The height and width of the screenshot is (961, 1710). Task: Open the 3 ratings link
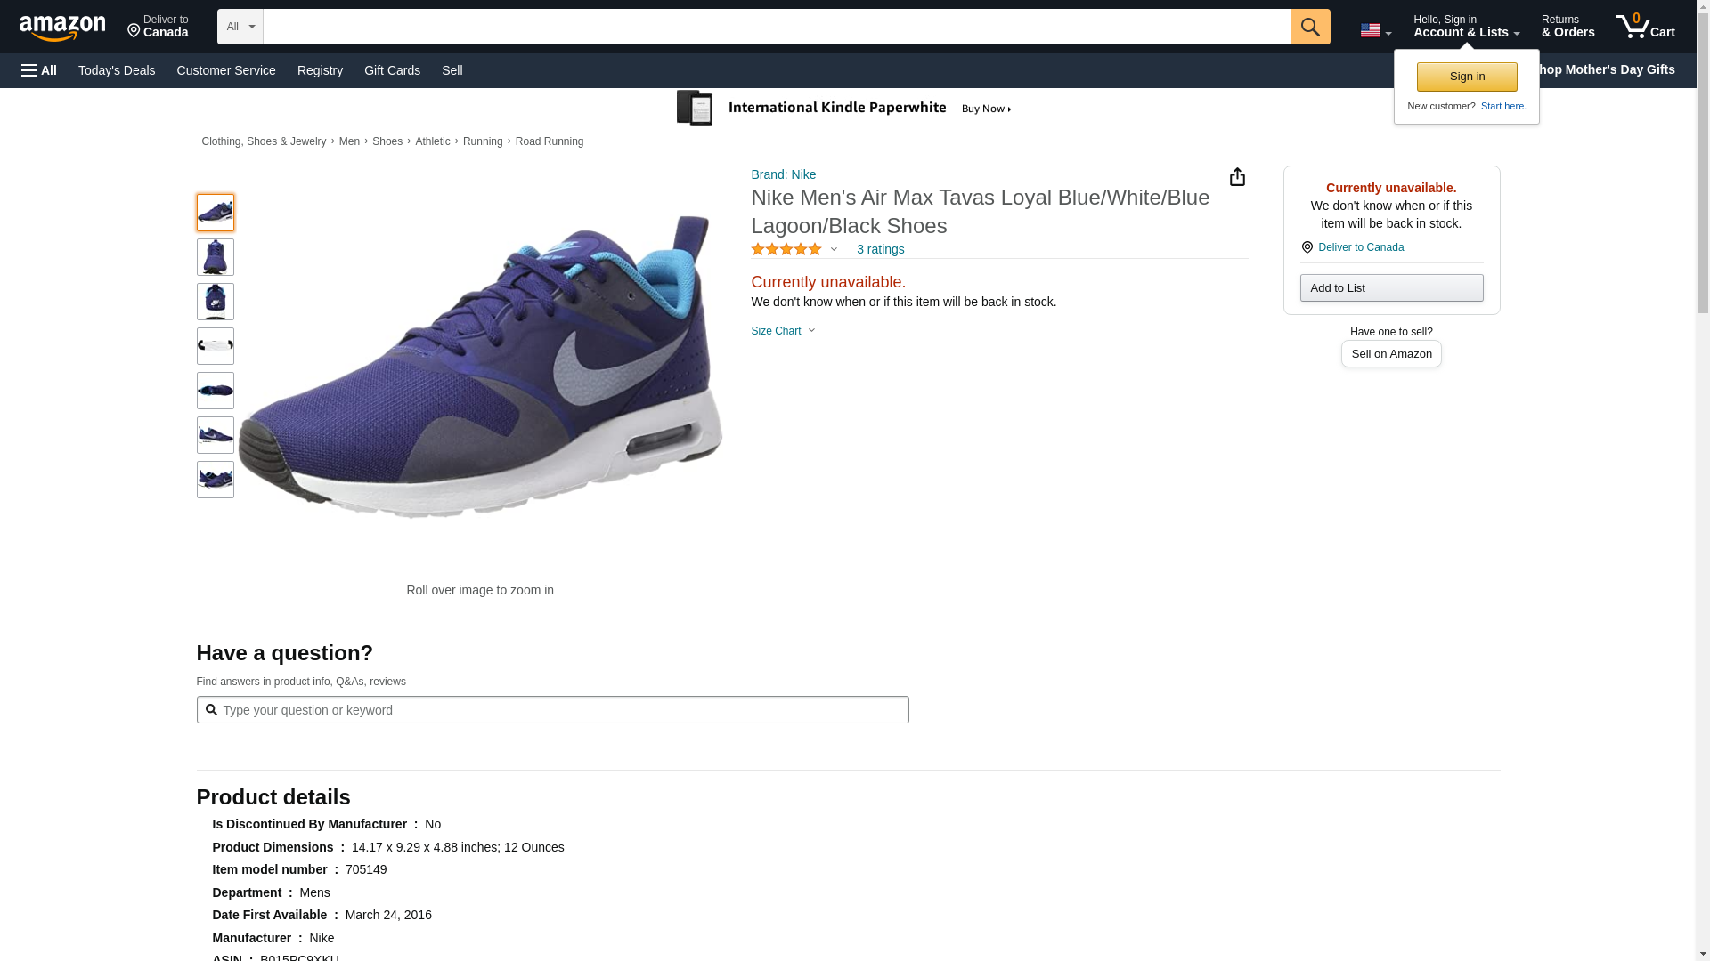[880, 250]
